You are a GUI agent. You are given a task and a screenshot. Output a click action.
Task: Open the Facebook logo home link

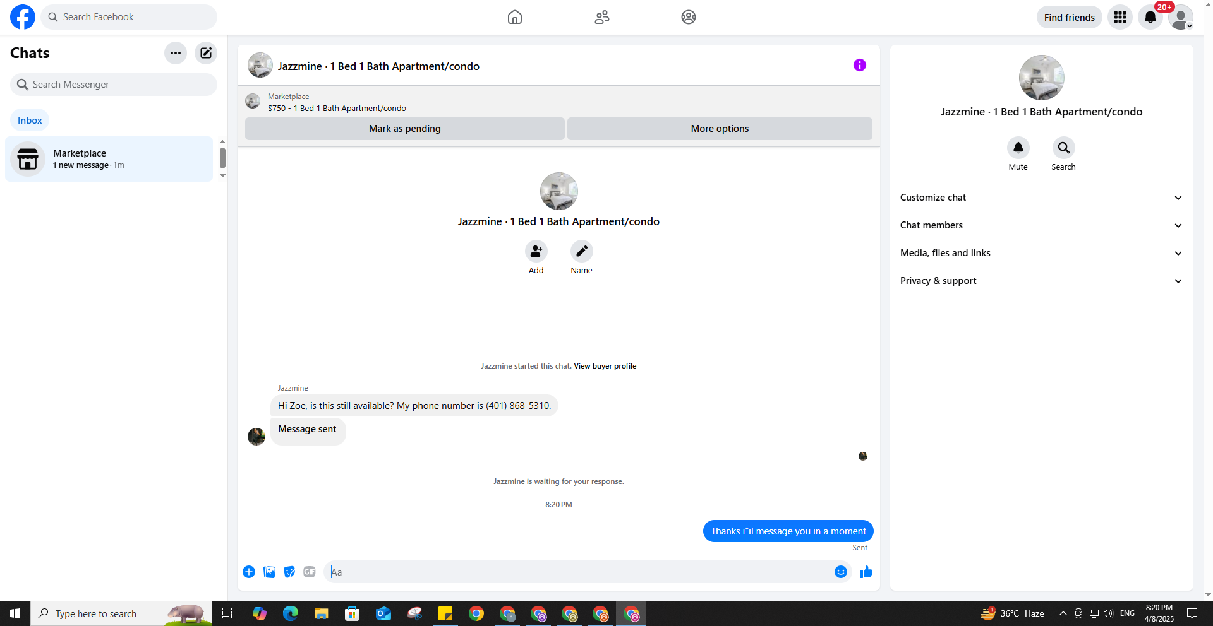23,17
